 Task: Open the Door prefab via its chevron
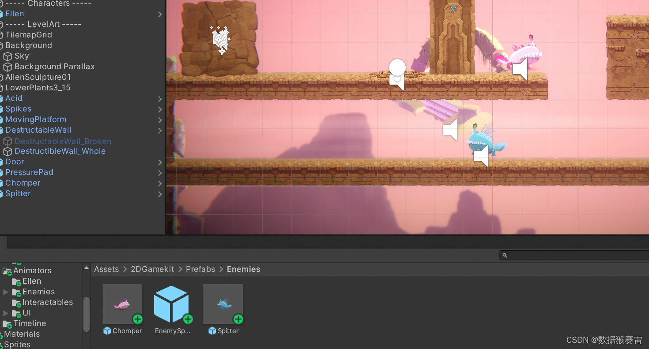pyautogui.click(x=160, y=163)
